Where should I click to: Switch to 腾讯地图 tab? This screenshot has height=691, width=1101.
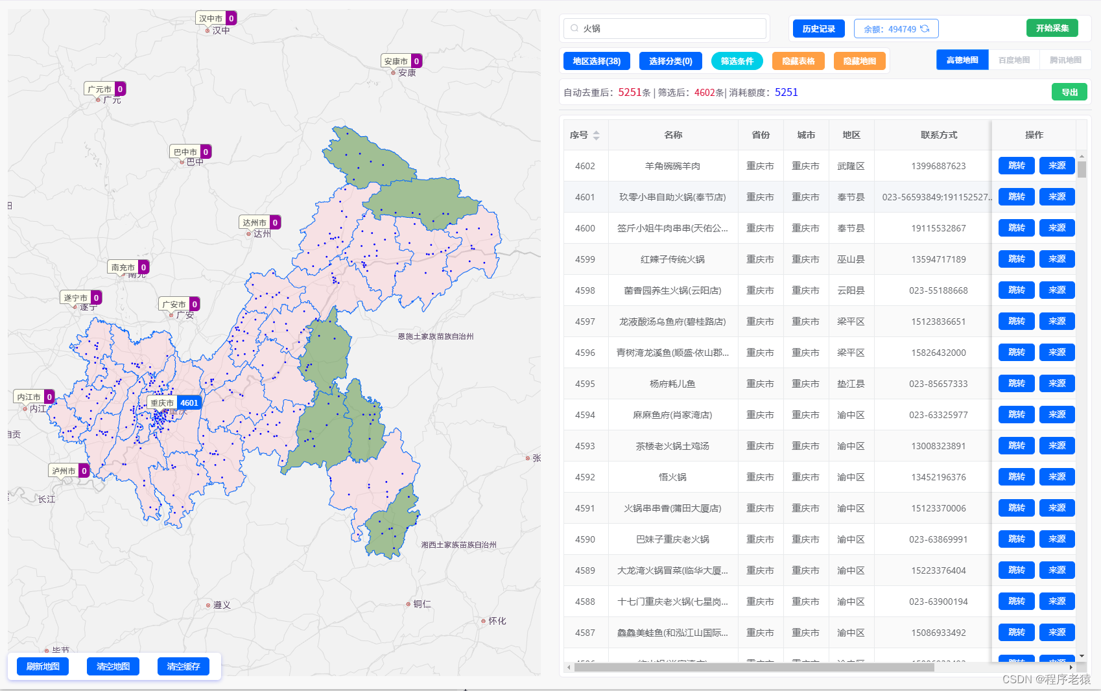pos(1065,60)
